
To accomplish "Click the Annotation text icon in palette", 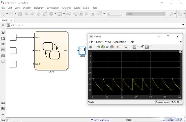I will coord(3,50).
